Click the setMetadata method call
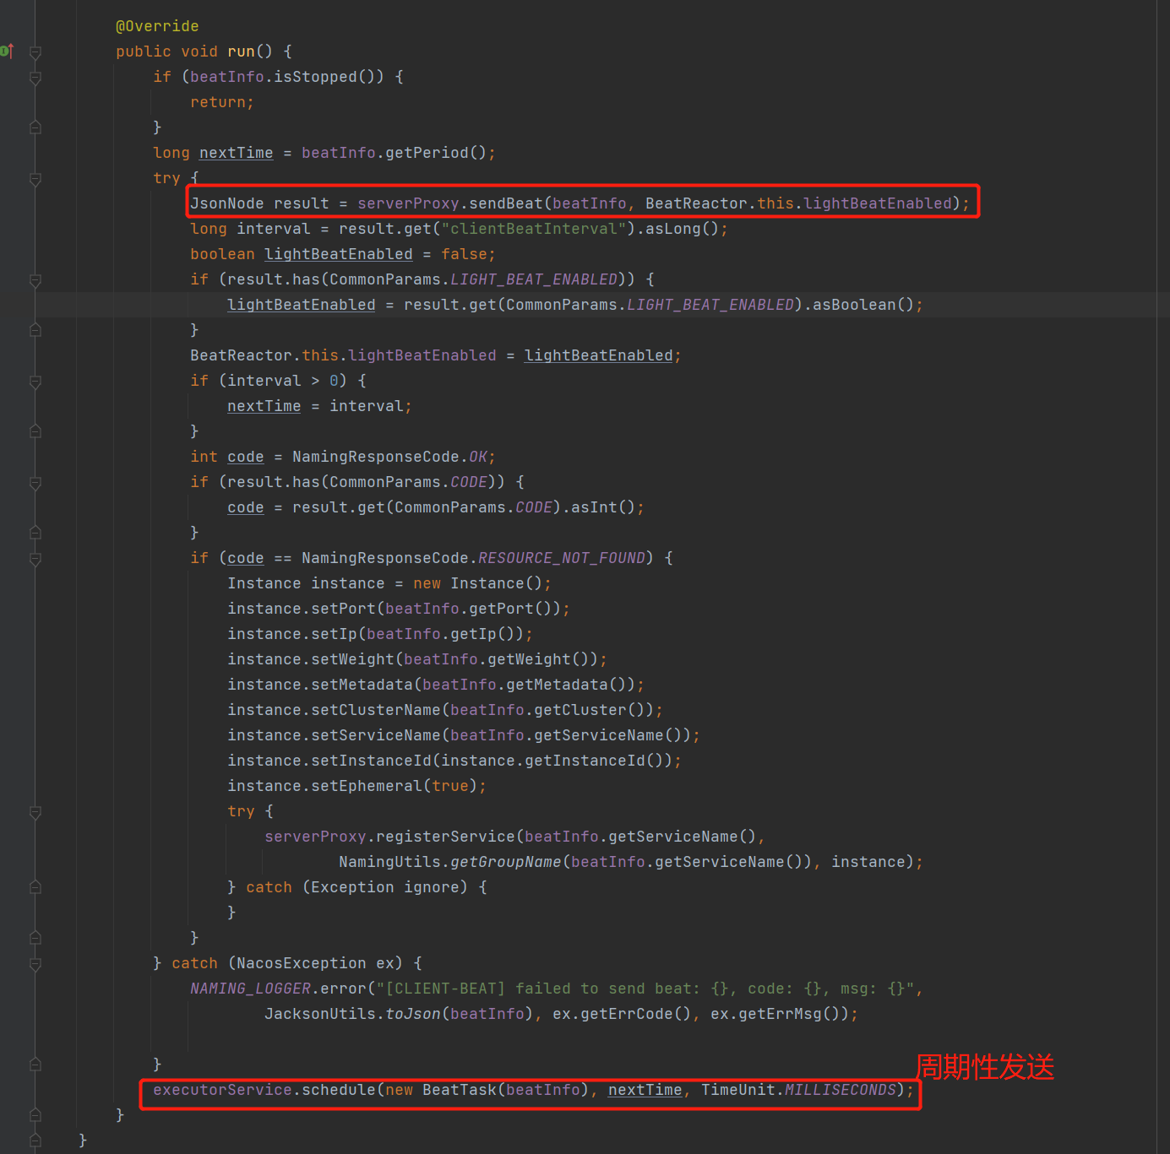This screenshot has height=1154, width=1170. pyautogui.click(x=362, y=685)
